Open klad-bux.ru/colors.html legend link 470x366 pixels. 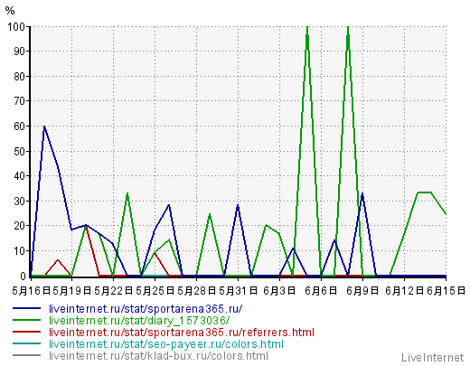(158, 356)
